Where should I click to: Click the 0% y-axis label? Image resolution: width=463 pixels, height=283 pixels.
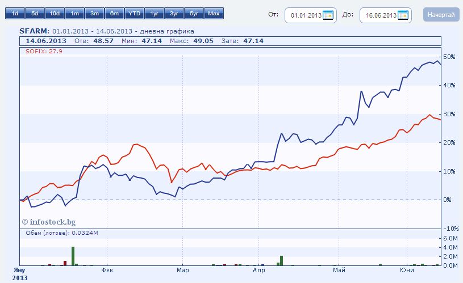(447, 200)
